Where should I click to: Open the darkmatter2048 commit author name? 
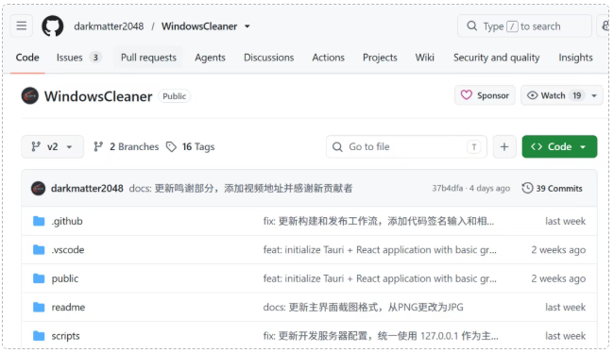click(87, 188)
